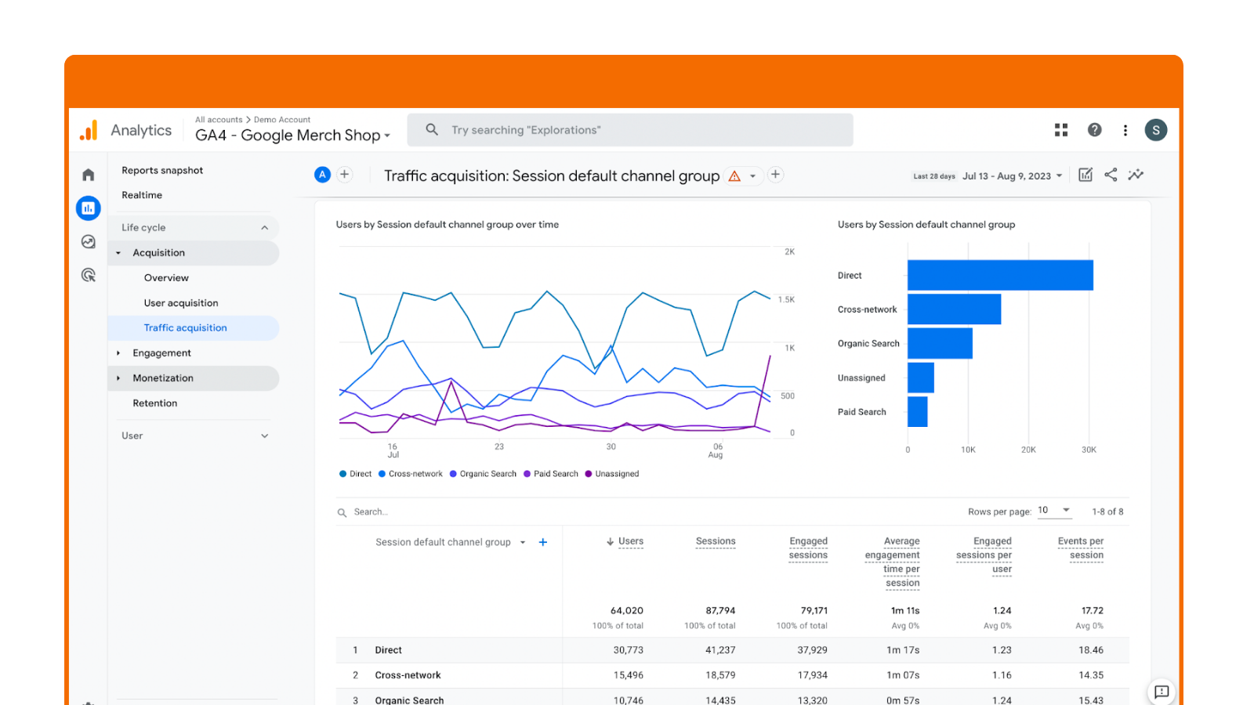Expand the Engagement section

[x=162, y=352]
